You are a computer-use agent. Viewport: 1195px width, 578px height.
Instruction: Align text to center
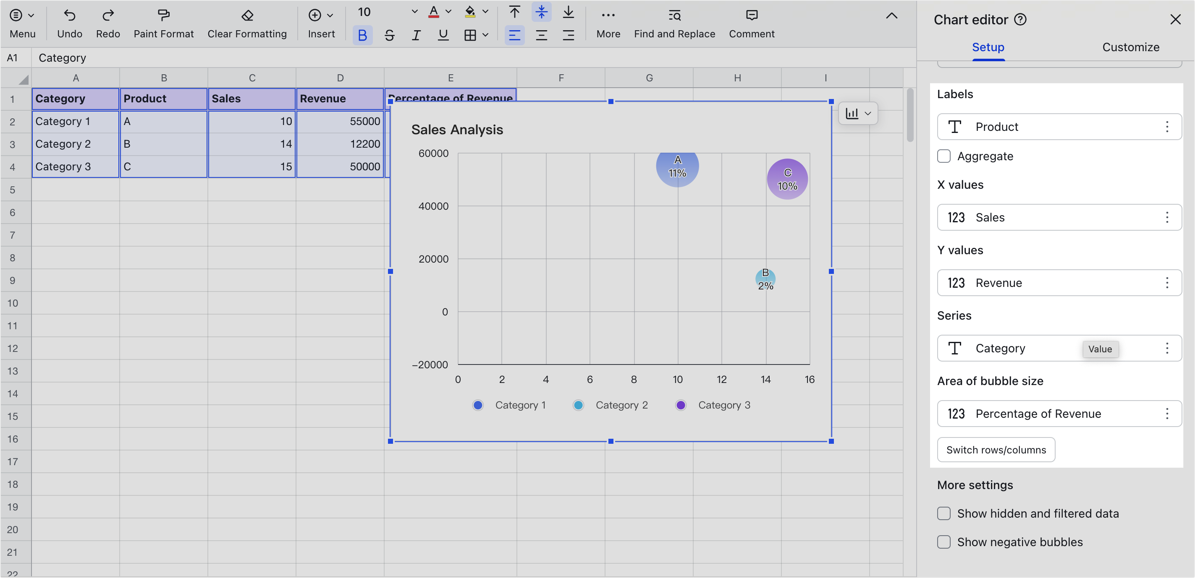pos(541,35)
